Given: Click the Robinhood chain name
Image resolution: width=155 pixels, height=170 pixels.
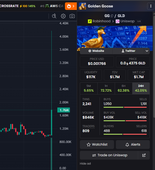Looking at the screenshot, I should pyautogui.click(x=101, y=21).
